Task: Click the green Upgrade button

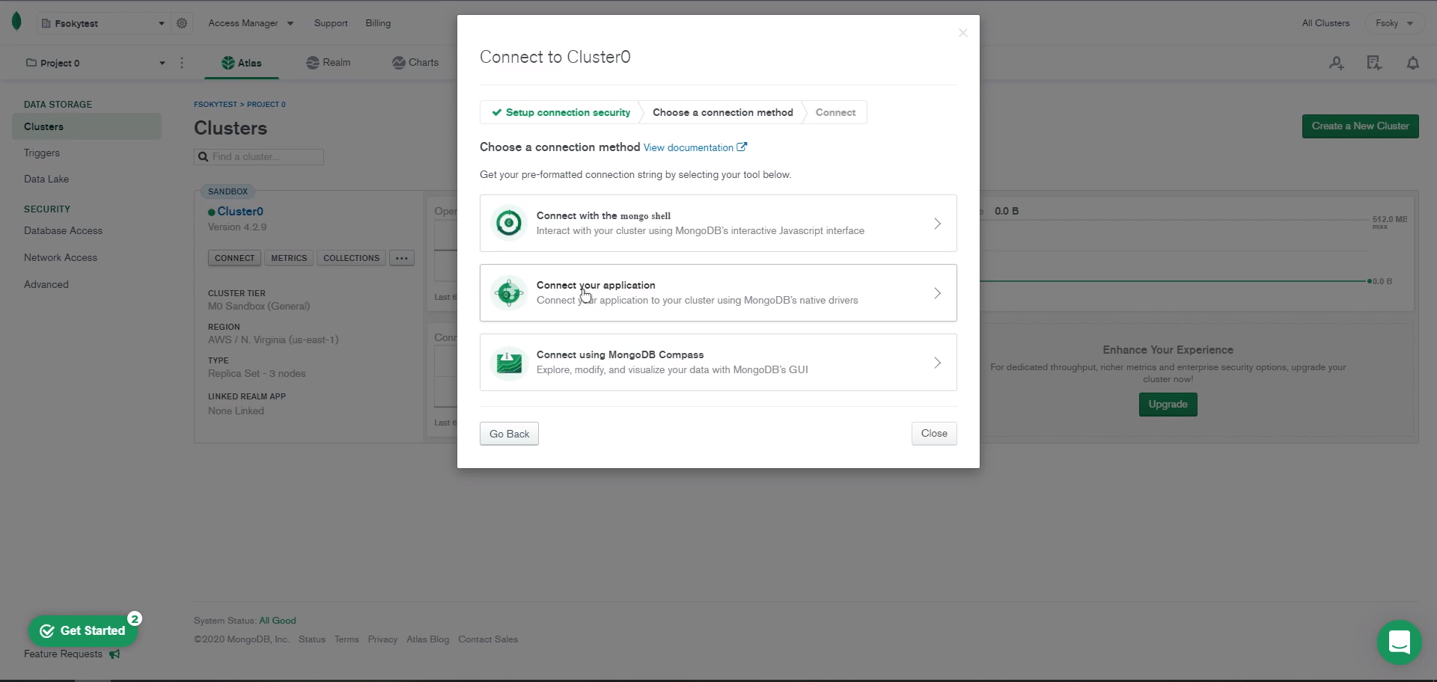Action: coord(1168,405)
